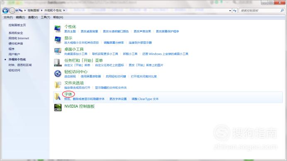The width and height of the screenshot is (287, 161).
Task: Open 程序 in sidebar
Action: coord(11,49)
